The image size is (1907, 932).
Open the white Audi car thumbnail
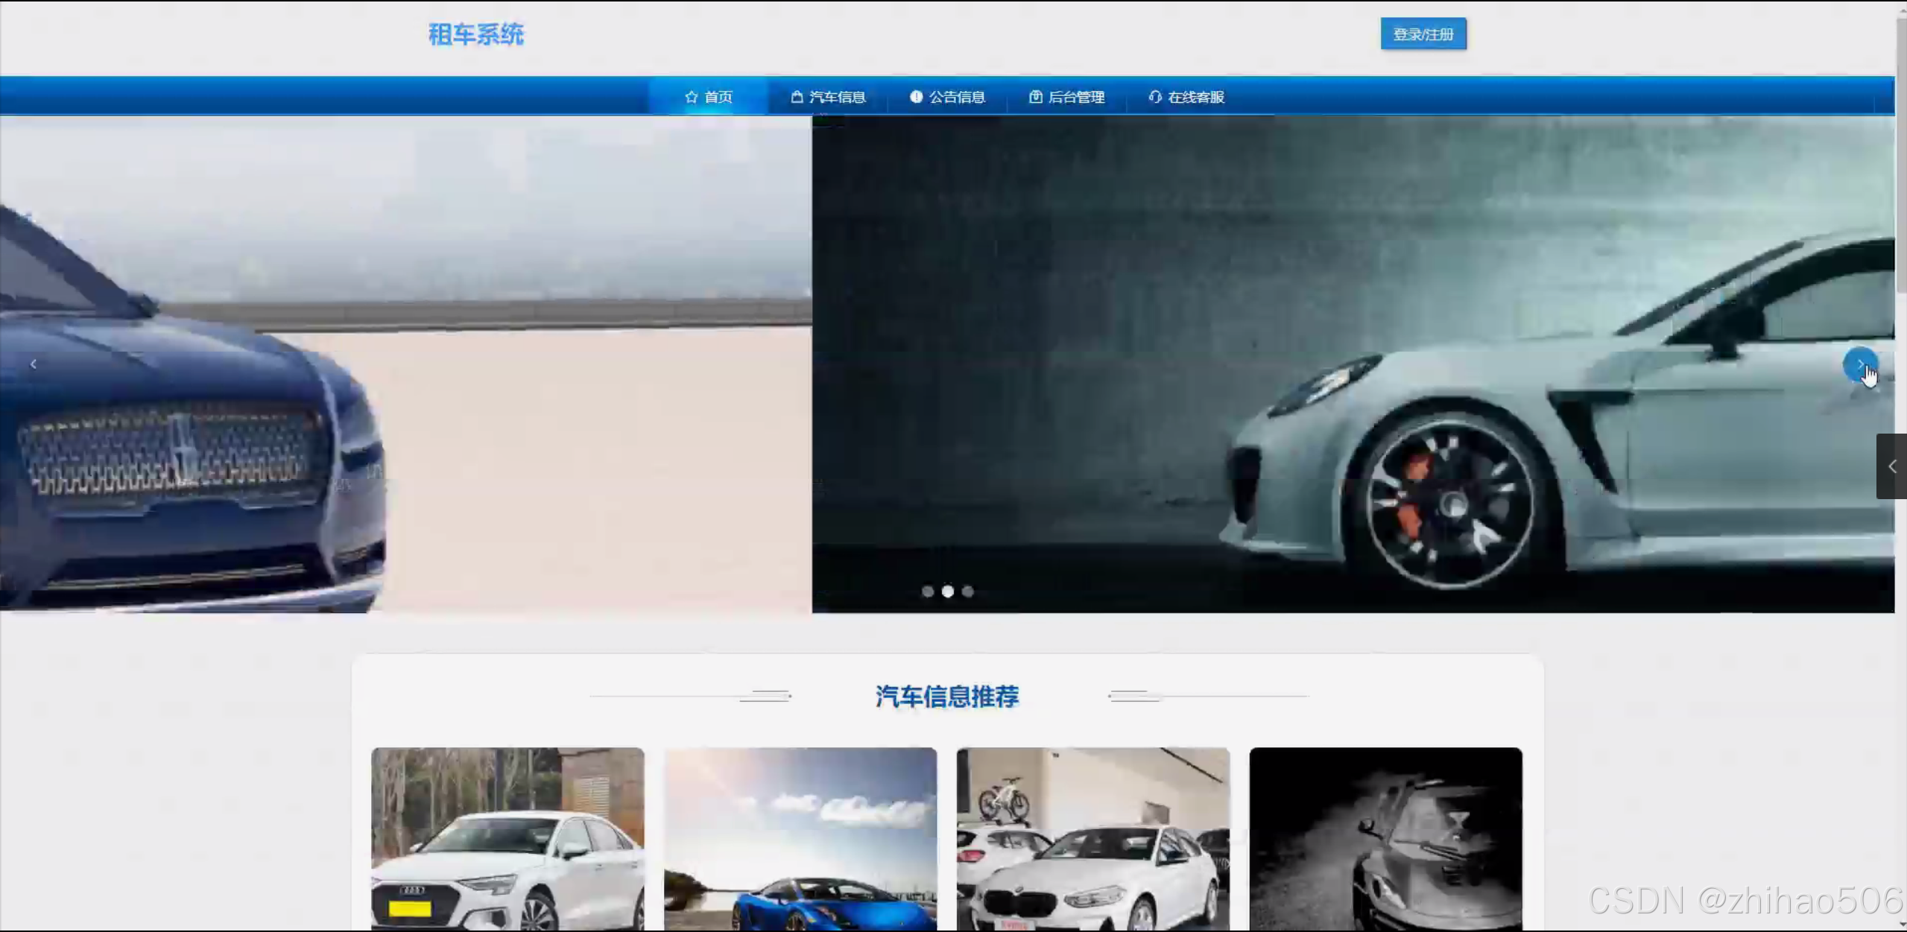[507, 838]
